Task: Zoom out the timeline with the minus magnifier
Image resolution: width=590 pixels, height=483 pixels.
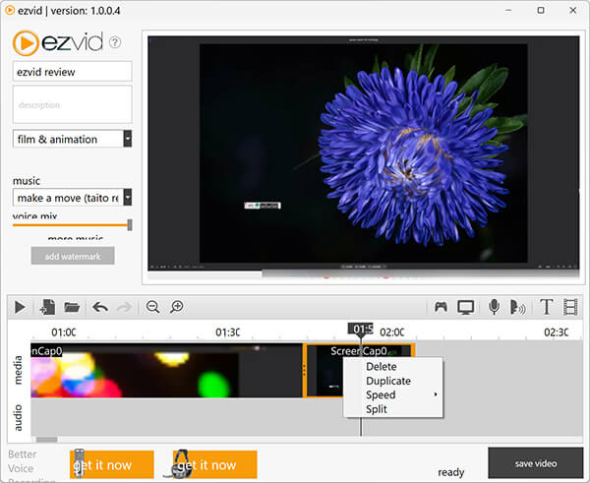Action: [152, 307]
